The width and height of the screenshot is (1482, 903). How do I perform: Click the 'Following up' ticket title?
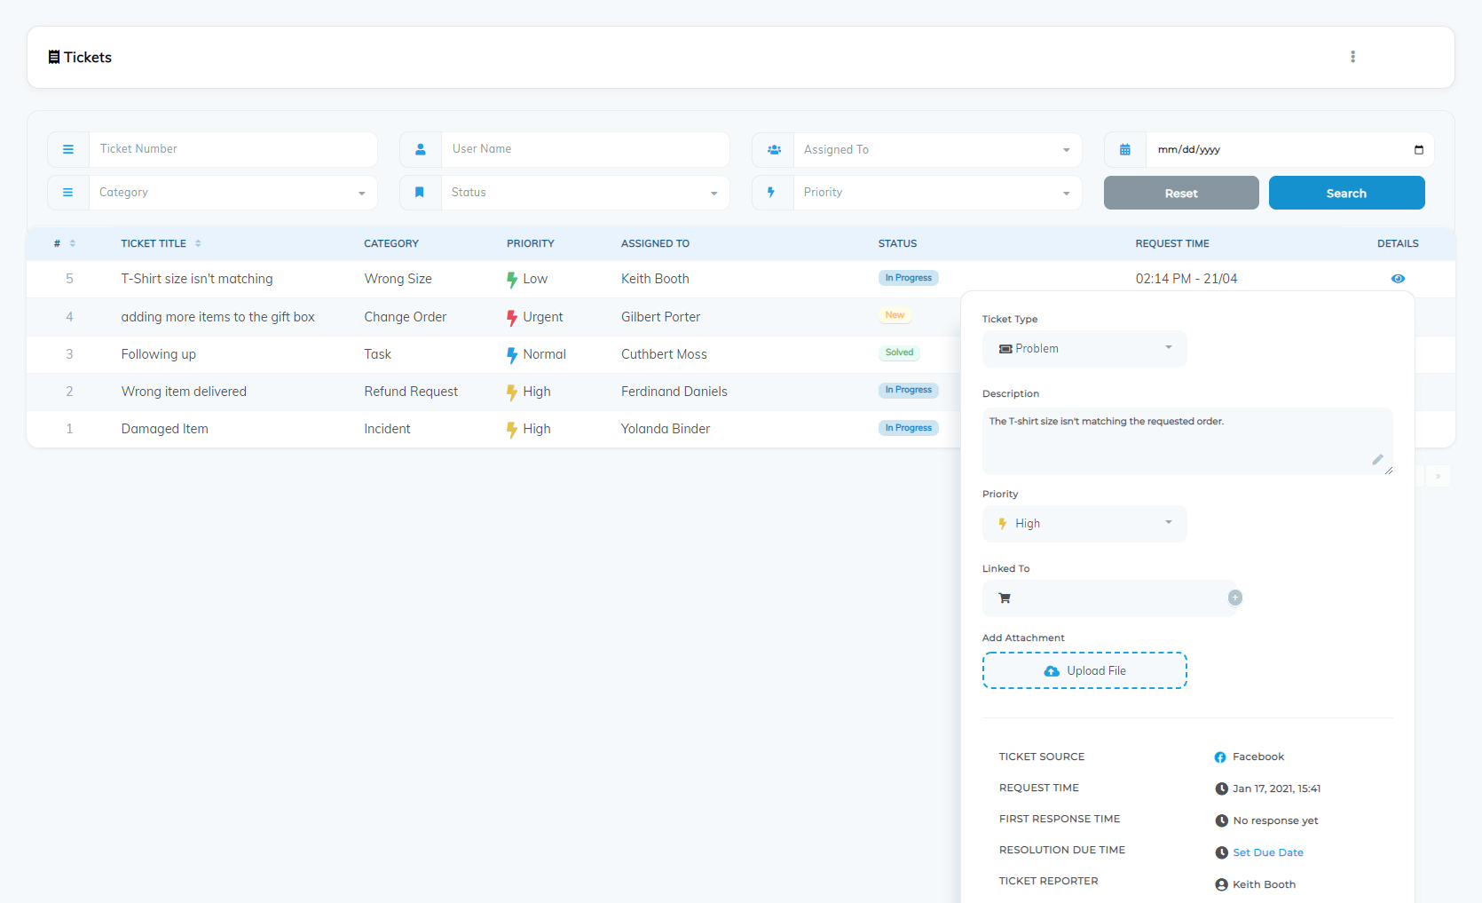tap(158, 354)
